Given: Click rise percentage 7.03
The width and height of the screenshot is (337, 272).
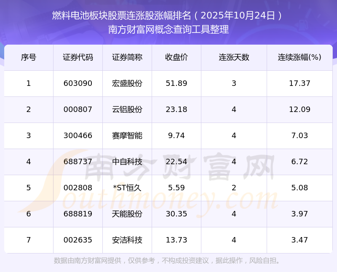Looking at the screenshot, I should click(x=300, y=136).
